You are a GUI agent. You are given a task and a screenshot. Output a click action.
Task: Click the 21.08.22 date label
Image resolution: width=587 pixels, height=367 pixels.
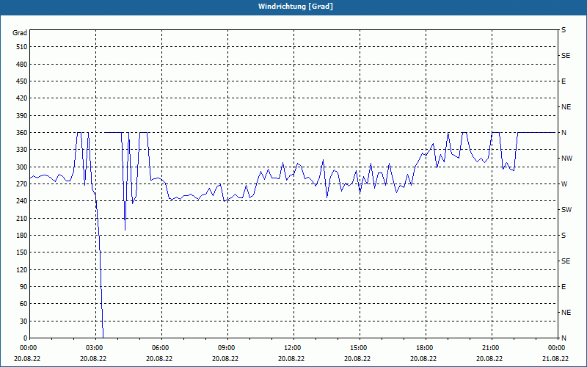click(555, 358)
